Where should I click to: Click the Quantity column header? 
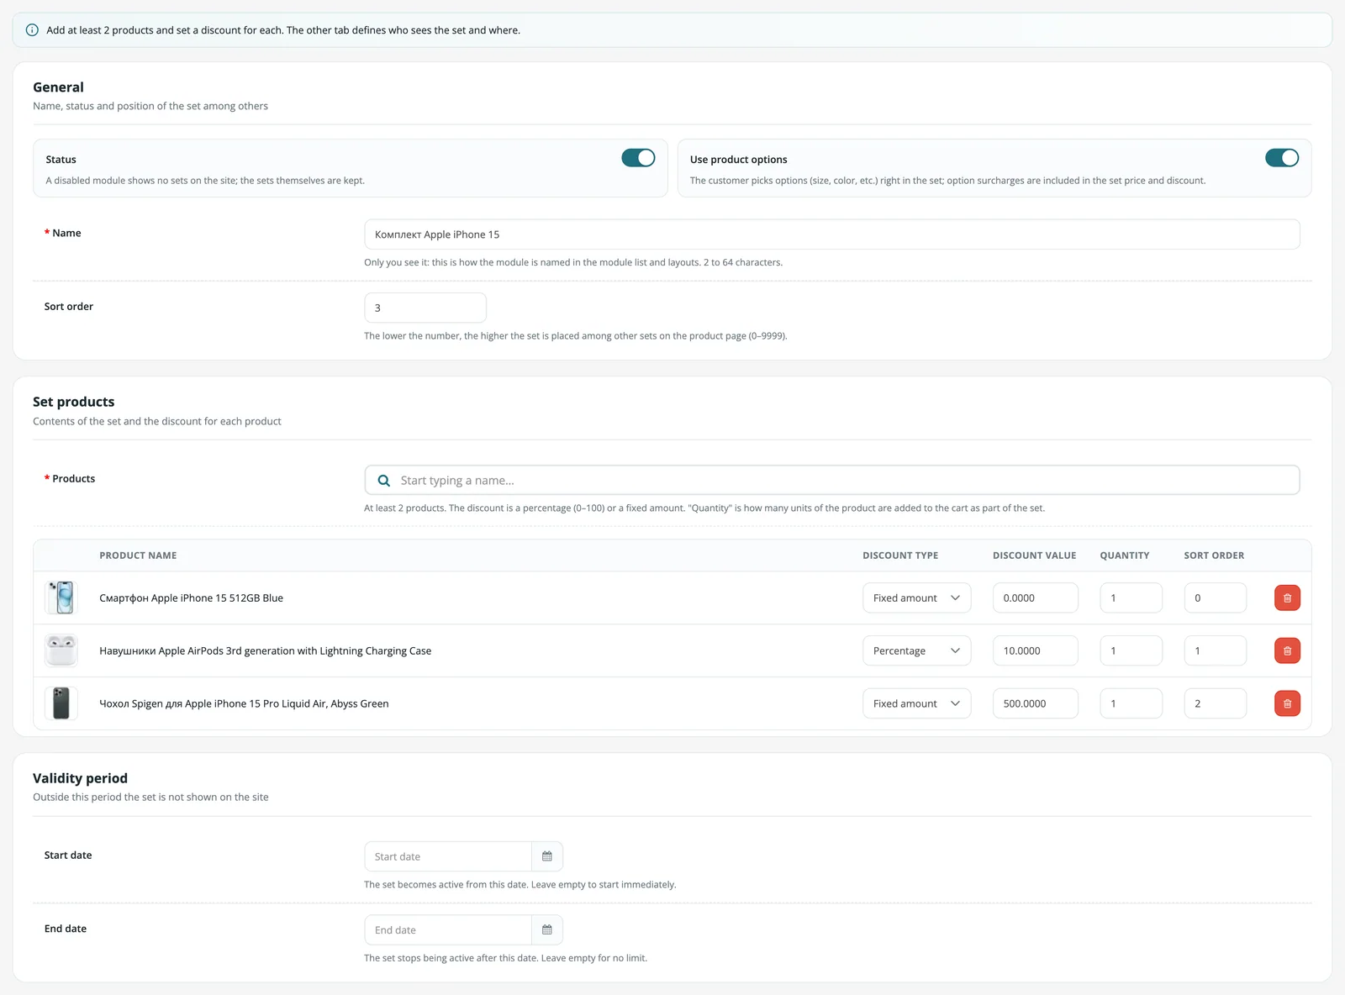1125,555
